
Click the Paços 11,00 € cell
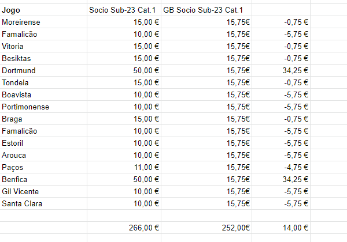click(x=124, y=167)
